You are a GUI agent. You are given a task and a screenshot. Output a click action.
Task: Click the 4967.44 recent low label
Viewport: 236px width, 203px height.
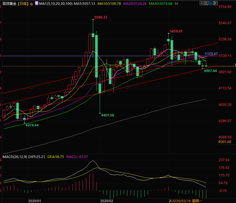(x=210, y=71)
